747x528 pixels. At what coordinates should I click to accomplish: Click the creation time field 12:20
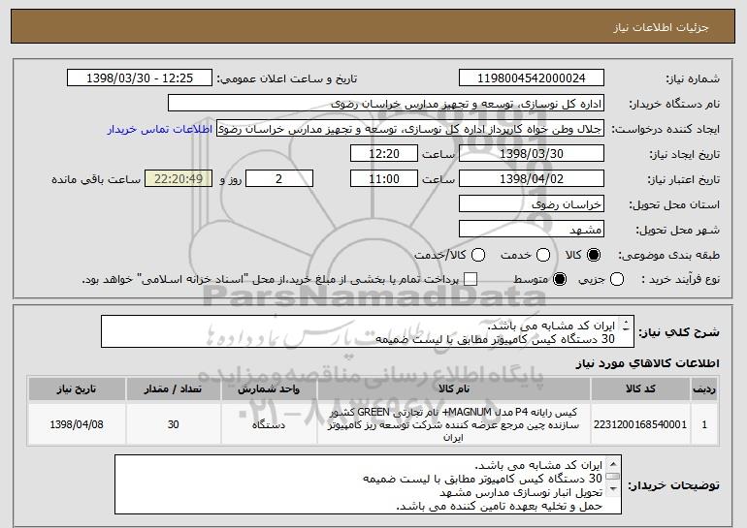[x=384, y=154]
